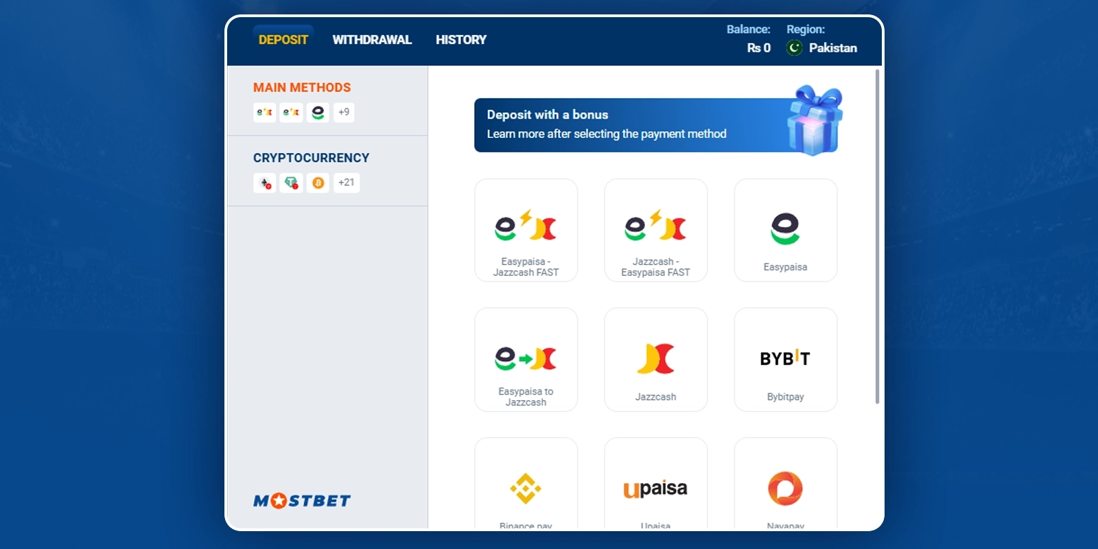Click the Mostbet logo

302,501
